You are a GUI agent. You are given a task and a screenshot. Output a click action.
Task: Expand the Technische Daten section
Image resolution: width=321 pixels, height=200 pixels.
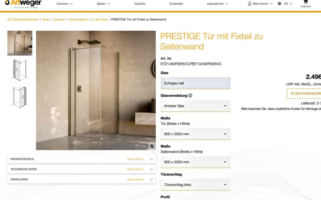click(x=81, y=169)
